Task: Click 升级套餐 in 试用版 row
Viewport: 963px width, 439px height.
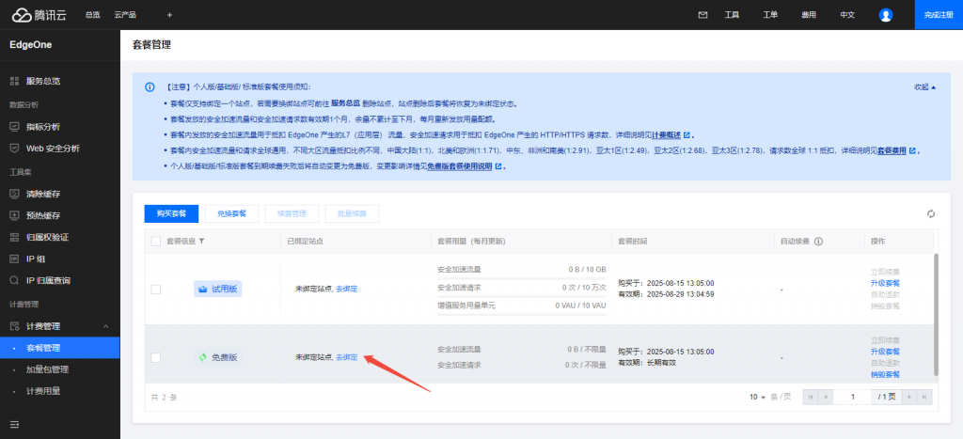Action: pyautogui.click(x=885, y=283)
